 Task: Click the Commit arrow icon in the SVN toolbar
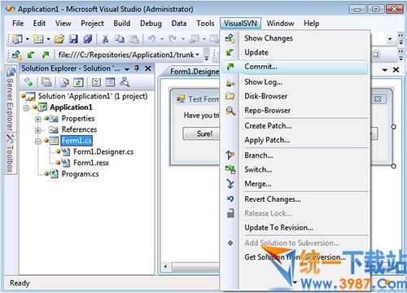coord(46,55)
